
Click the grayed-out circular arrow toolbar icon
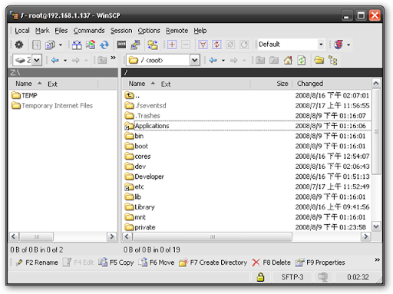pyautogui.click(x=244, y=45)
